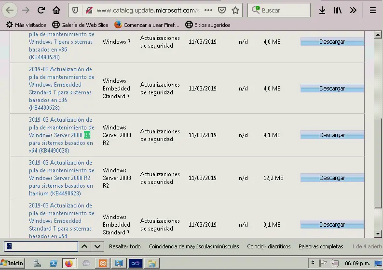The image size is (383, 270).
Task: Open the monitor-with-user taskbar app
Action: [119, 263]
